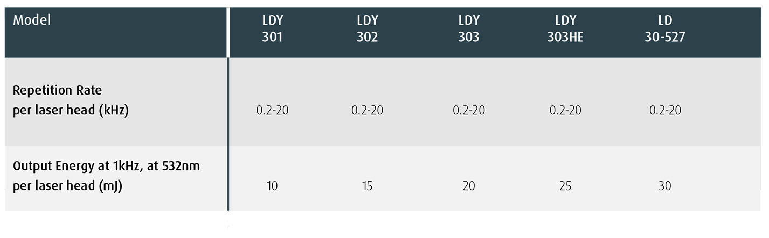The width and height of the screenshot is (769, 238).
Task: Select the output energy value 25
Action: point(565,186)
